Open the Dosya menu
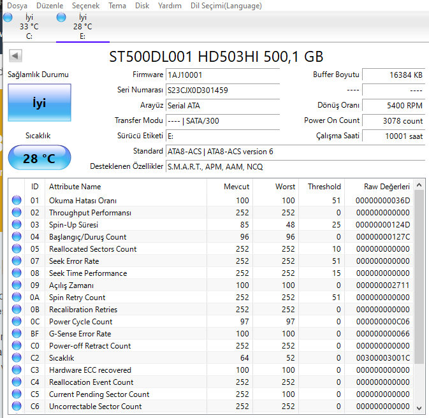The image size is (429, 418). pos(17,6)
